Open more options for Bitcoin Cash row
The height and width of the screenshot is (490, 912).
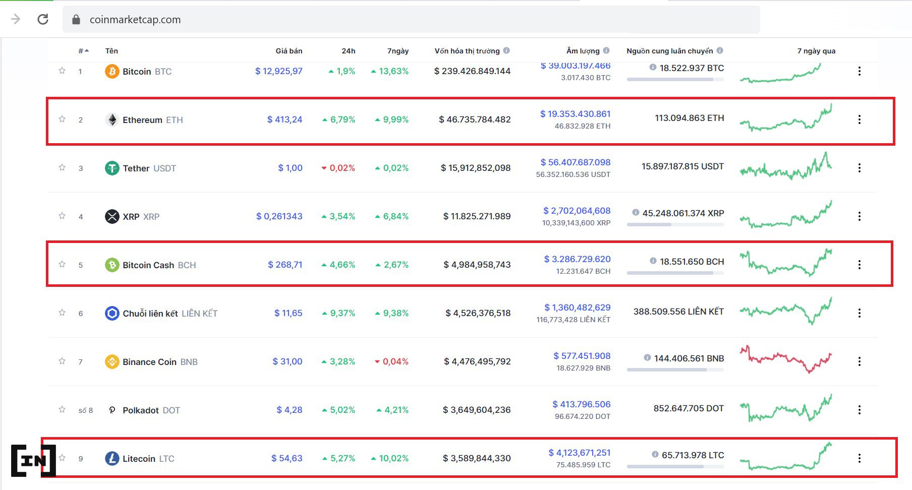pyautogui.click(x=859, y=265)
